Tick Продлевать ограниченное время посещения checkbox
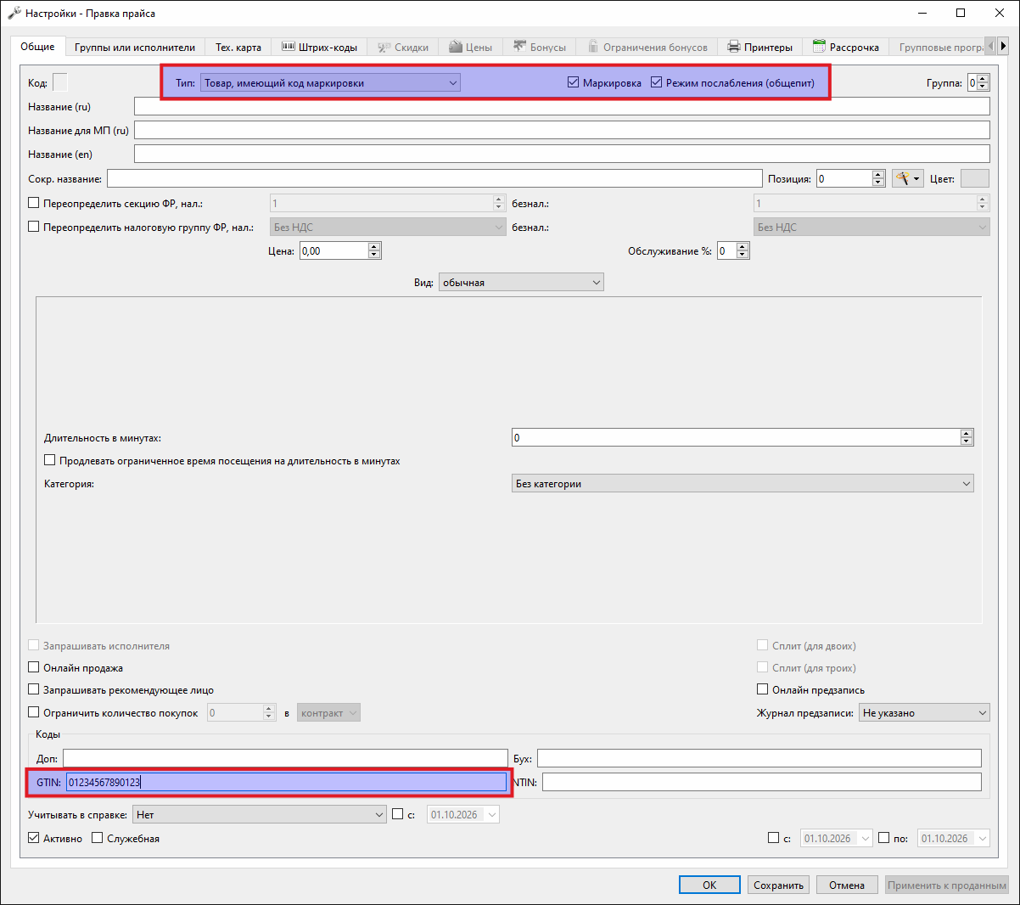The image size is (1020, 905). click(x=49, y=461)
